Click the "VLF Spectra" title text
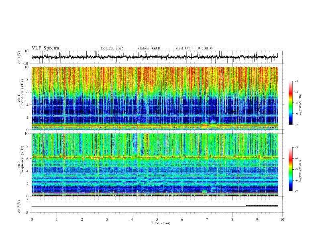 45,48
